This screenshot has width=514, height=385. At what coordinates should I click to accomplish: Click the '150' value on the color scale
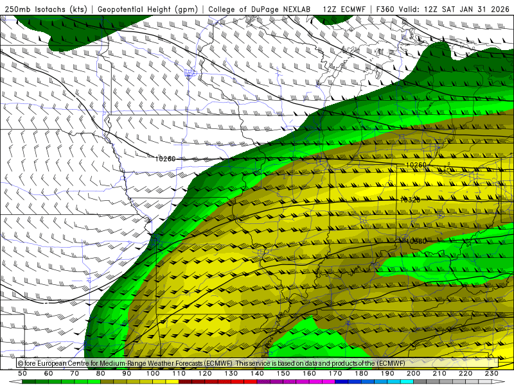click(x=283, y=373)
